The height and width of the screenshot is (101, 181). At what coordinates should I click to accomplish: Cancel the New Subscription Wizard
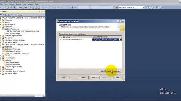[x=117, y=78]
